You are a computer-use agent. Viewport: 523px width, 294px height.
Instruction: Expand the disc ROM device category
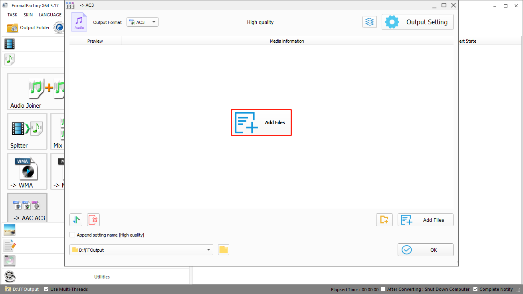tap(10, 261)
